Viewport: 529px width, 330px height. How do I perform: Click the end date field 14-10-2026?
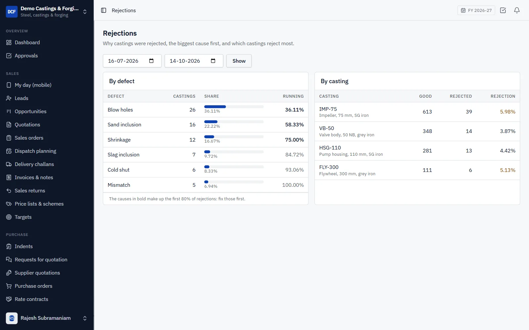194,61
